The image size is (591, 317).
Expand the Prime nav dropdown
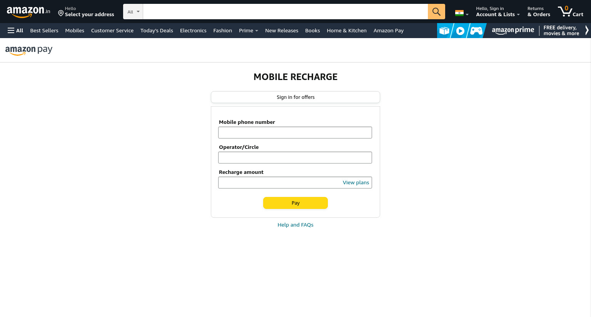tap(248, 30)
